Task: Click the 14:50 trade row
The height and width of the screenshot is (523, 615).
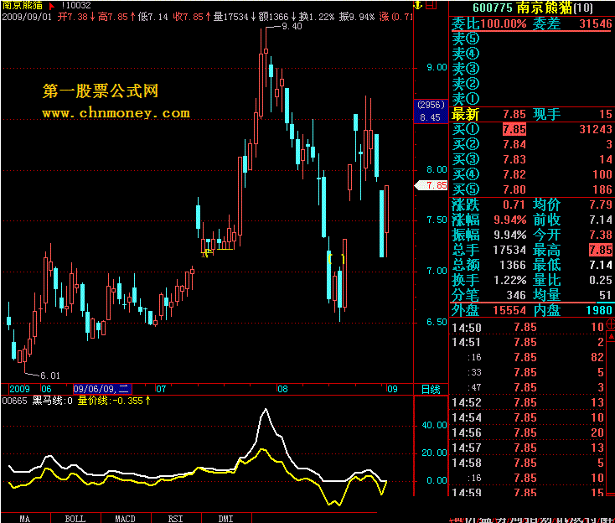Action: pyautogui.click(x=528, y=327)
